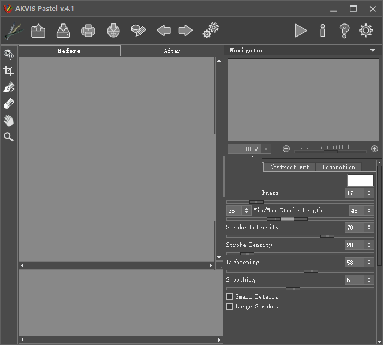The width and height of the screenshot is (383, 345).
Task: Collapse the Navigator panel arrow
Action: click(x=373, y=50)
